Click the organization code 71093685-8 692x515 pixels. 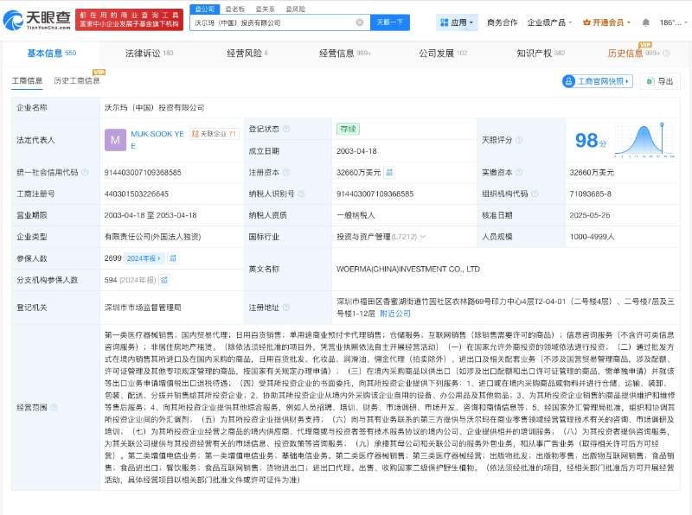pos(591,194)
